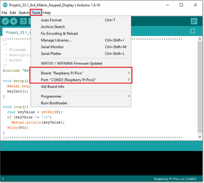Expand the Board submenu arrow
Screen dimensions: 204x183
129,73
